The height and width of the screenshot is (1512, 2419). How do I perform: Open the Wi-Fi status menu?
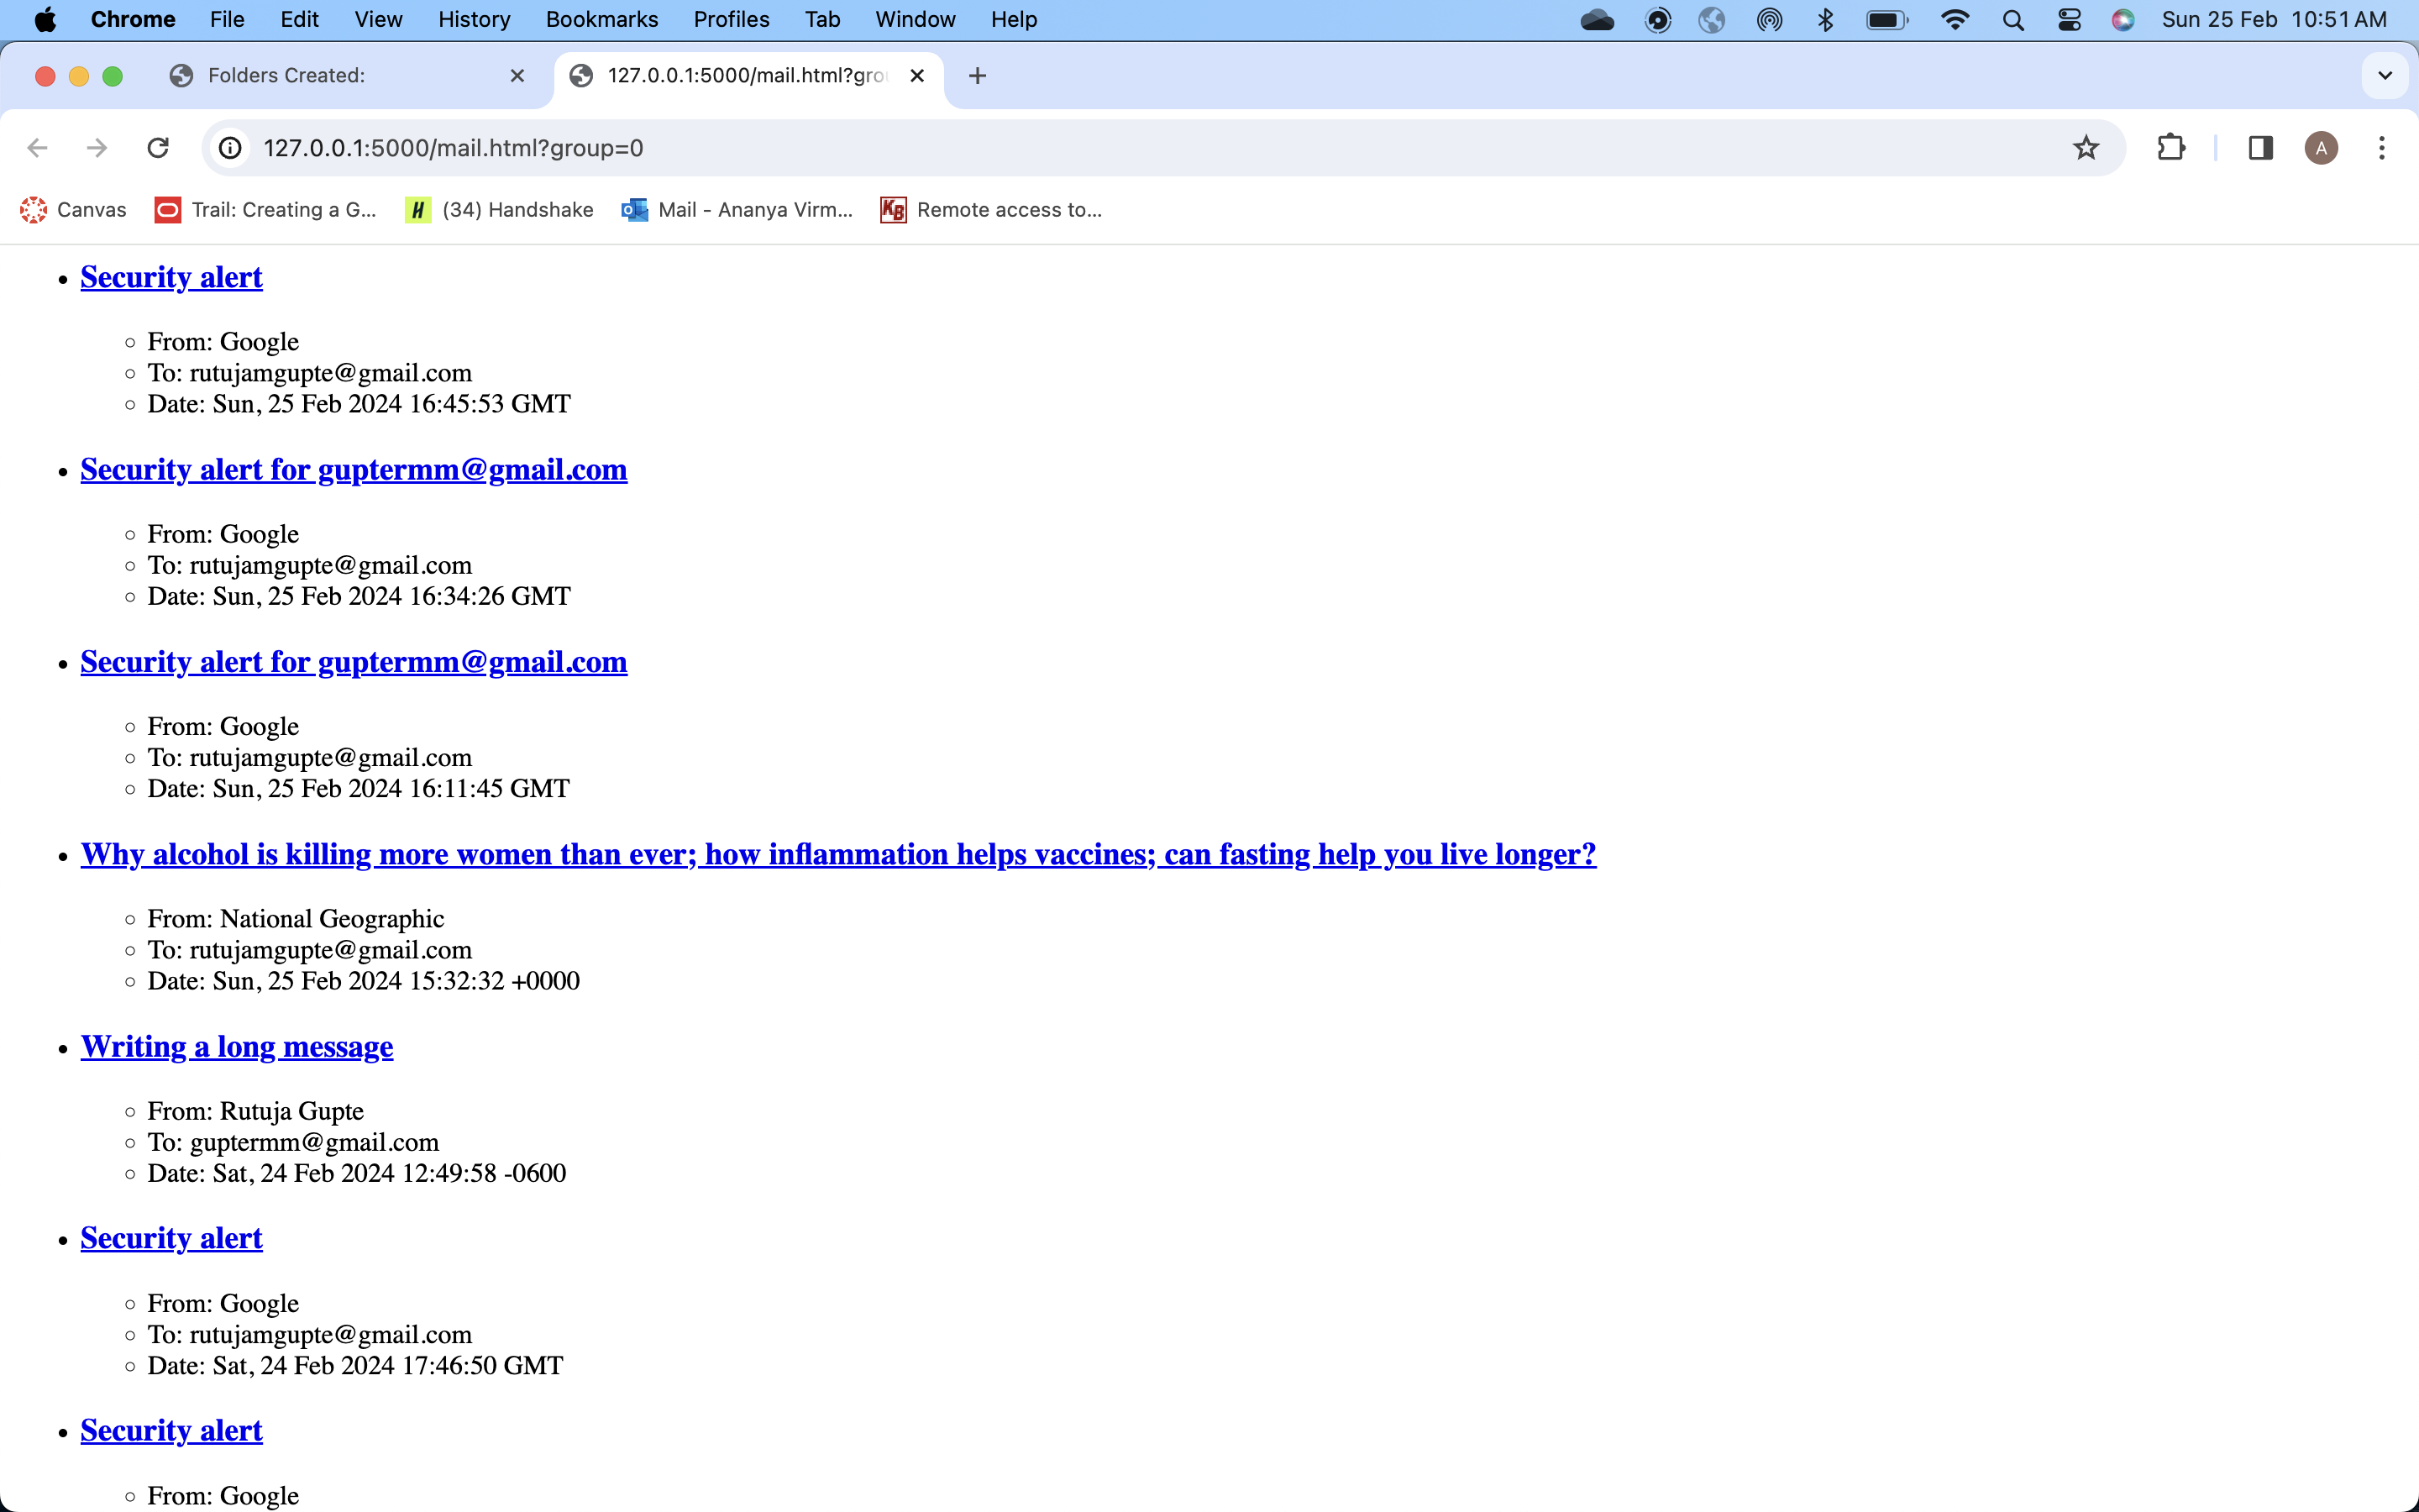click(x=1955, y=20)
